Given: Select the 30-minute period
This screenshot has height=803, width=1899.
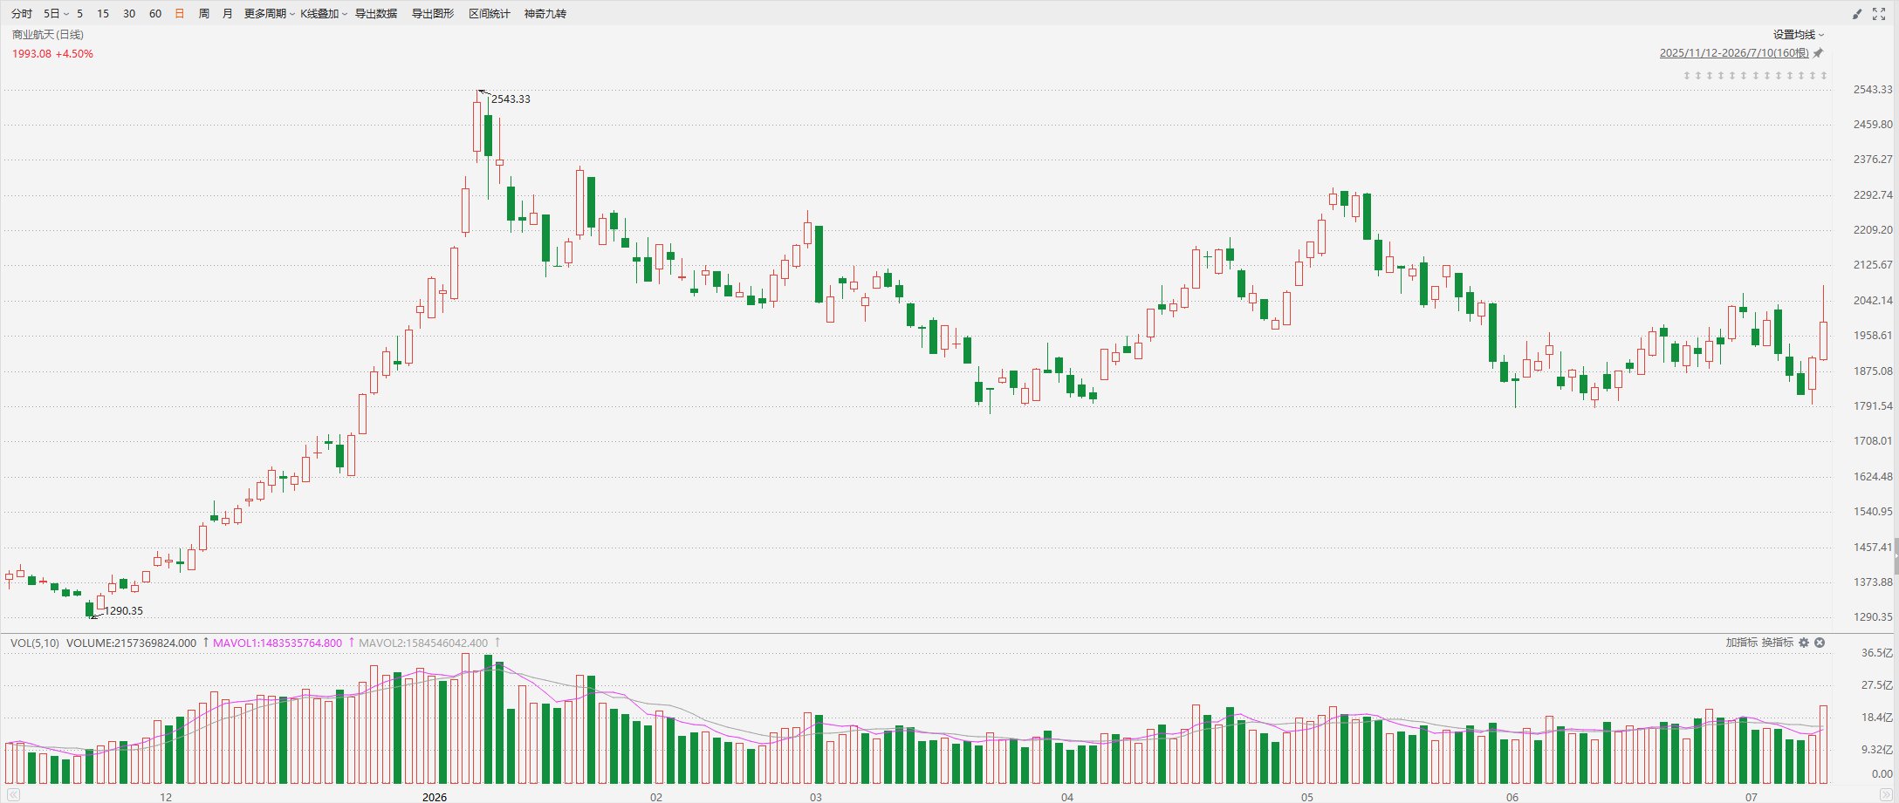Looking at the screenshot, I should 129,14.
